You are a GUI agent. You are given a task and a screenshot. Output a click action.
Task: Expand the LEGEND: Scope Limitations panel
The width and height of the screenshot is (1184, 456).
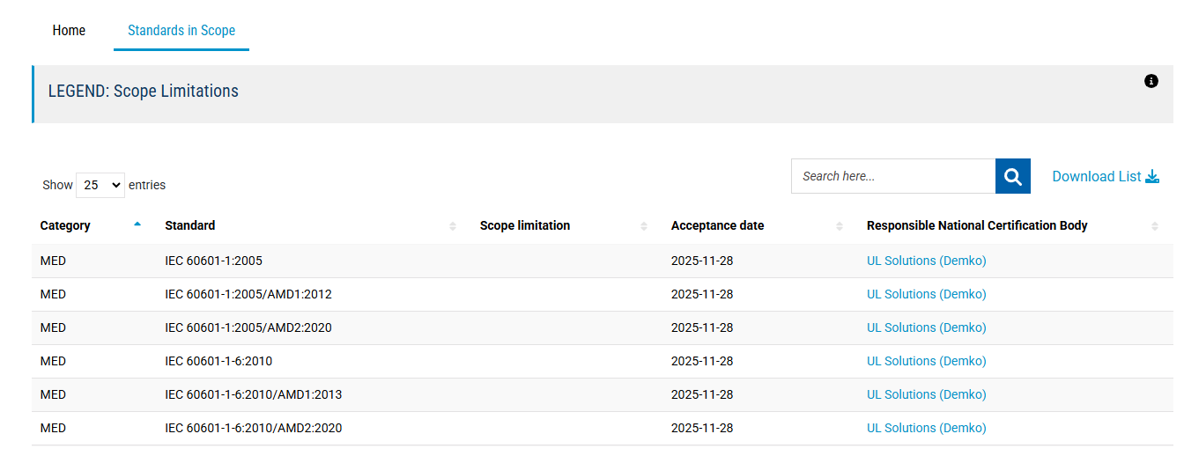(x=143, y=92)
